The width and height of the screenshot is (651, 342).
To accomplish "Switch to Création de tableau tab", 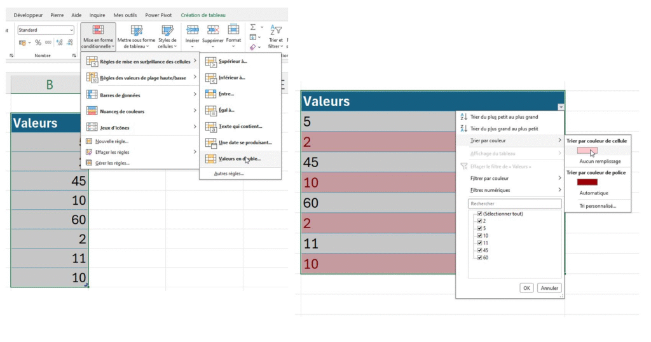I will tap(203, 15).
